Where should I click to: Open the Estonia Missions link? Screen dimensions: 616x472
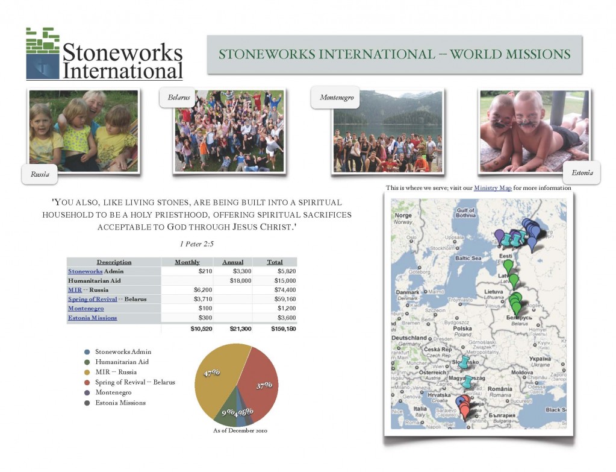(x=92, y=318)
